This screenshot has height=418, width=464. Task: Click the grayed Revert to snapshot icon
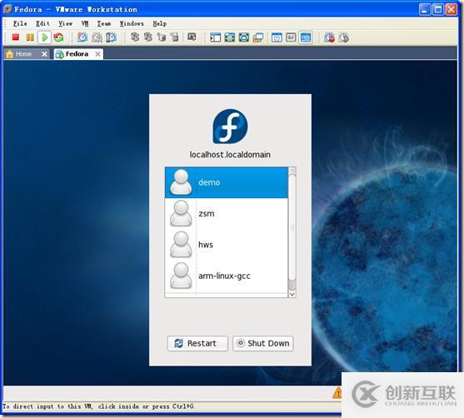[97, 37]
